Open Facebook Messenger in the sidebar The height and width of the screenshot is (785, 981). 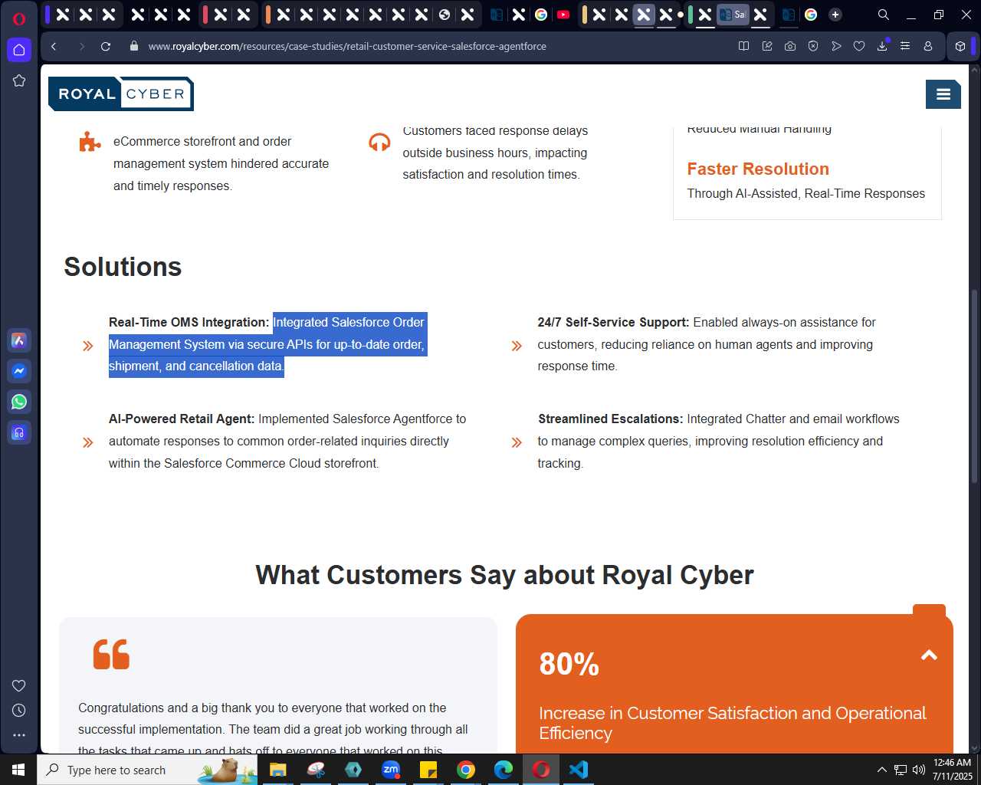click(19, 371)
